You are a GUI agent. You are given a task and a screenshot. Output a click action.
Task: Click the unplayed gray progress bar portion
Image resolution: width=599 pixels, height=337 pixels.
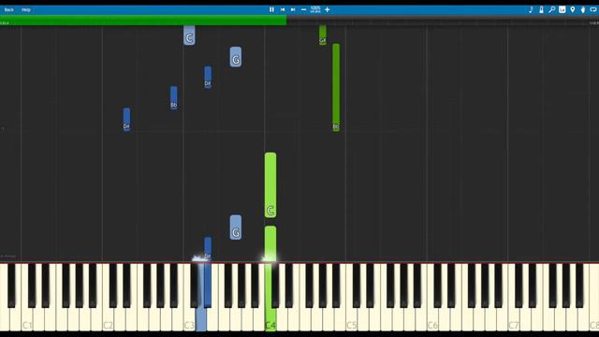pos(443,21)
